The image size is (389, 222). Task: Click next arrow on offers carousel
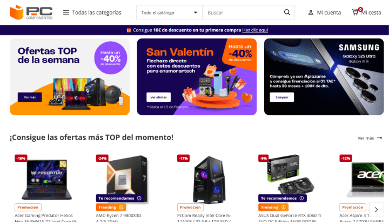pyautogui.click(x=377, y=210)
